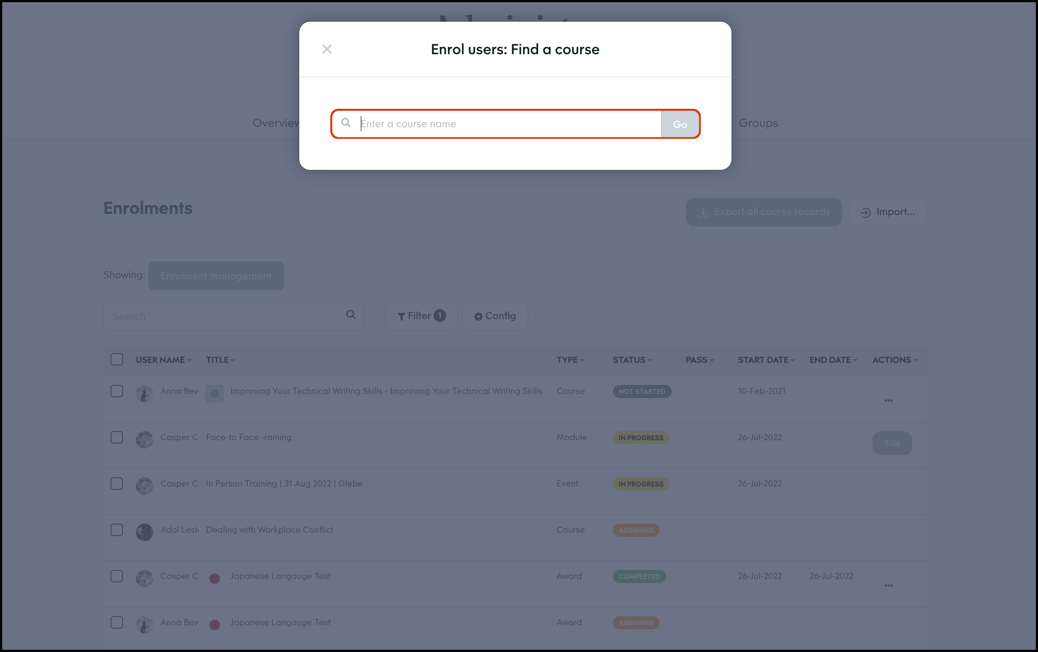Click the Edit button for Face-to Face training

click(892, 443)
